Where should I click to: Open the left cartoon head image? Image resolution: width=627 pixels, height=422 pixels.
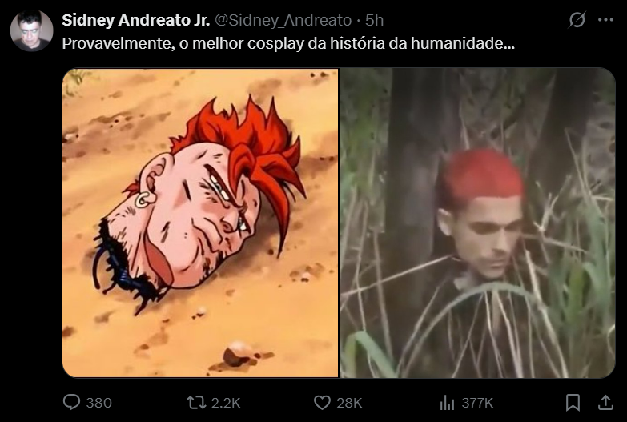200,223
